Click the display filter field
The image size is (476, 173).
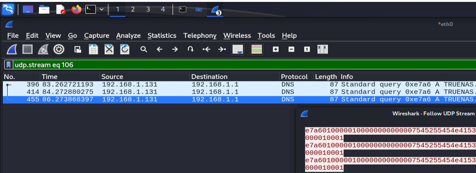point(244,65)
